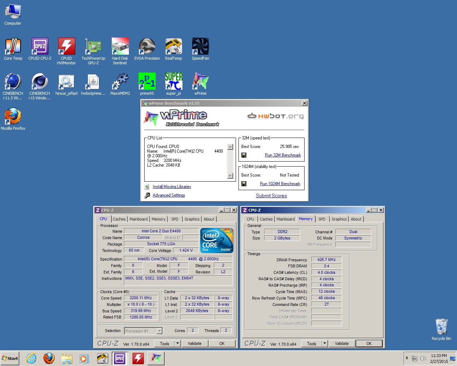Click the Core Speed value 3200.11 MHz
Screen dimensions: 457x366
pos(141,298)
